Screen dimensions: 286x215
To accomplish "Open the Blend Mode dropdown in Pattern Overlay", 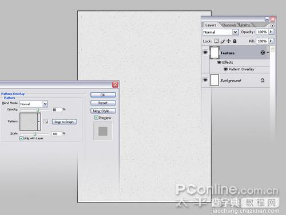I will tap(45, 104).
